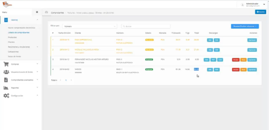The width and height of the screenshot is (269, 130).
Task: Click Anular button for FERNANDEZ NICOLAS row
Action: [236, 60]
